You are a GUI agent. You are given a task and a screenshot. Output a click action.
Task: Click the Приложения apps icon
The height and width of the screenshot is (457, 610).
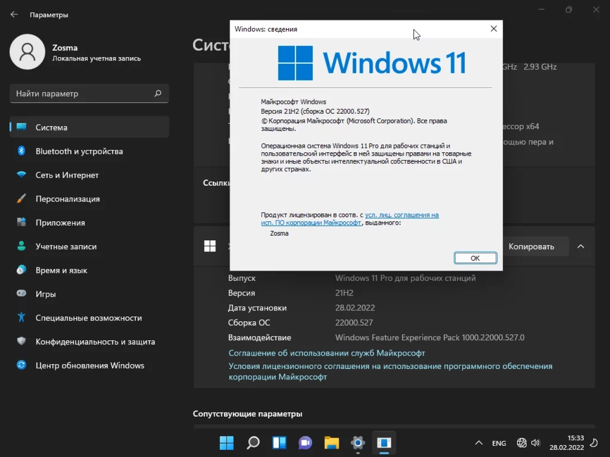click(21, 222)
